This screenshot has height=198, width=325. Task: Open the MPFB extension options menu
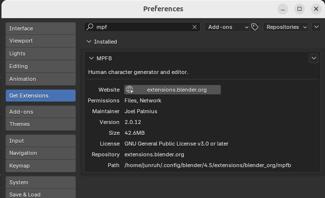point(314,58)
